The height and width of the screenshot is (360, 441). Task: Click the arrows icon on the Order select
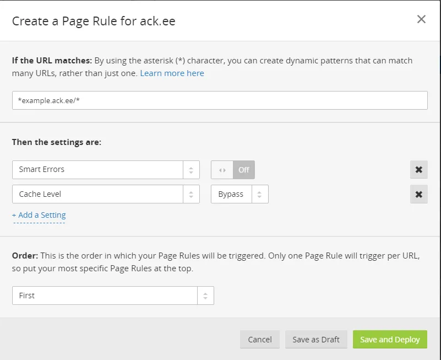coord(205,295)
